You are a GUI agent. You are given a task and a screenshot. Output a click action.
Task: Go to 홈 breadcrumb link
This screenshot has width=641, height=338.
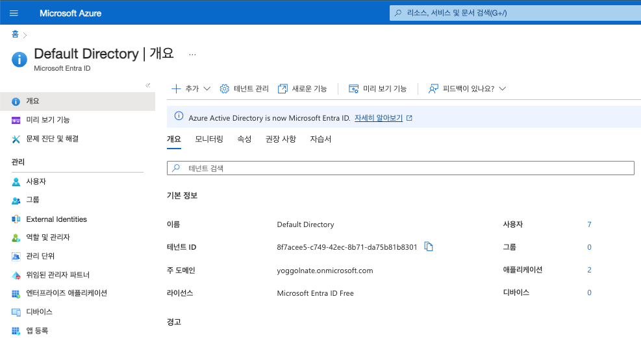click(x=15, y=34)
